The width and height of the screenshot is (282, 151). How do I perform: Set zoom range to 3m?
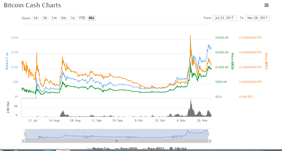pos(63,18)
